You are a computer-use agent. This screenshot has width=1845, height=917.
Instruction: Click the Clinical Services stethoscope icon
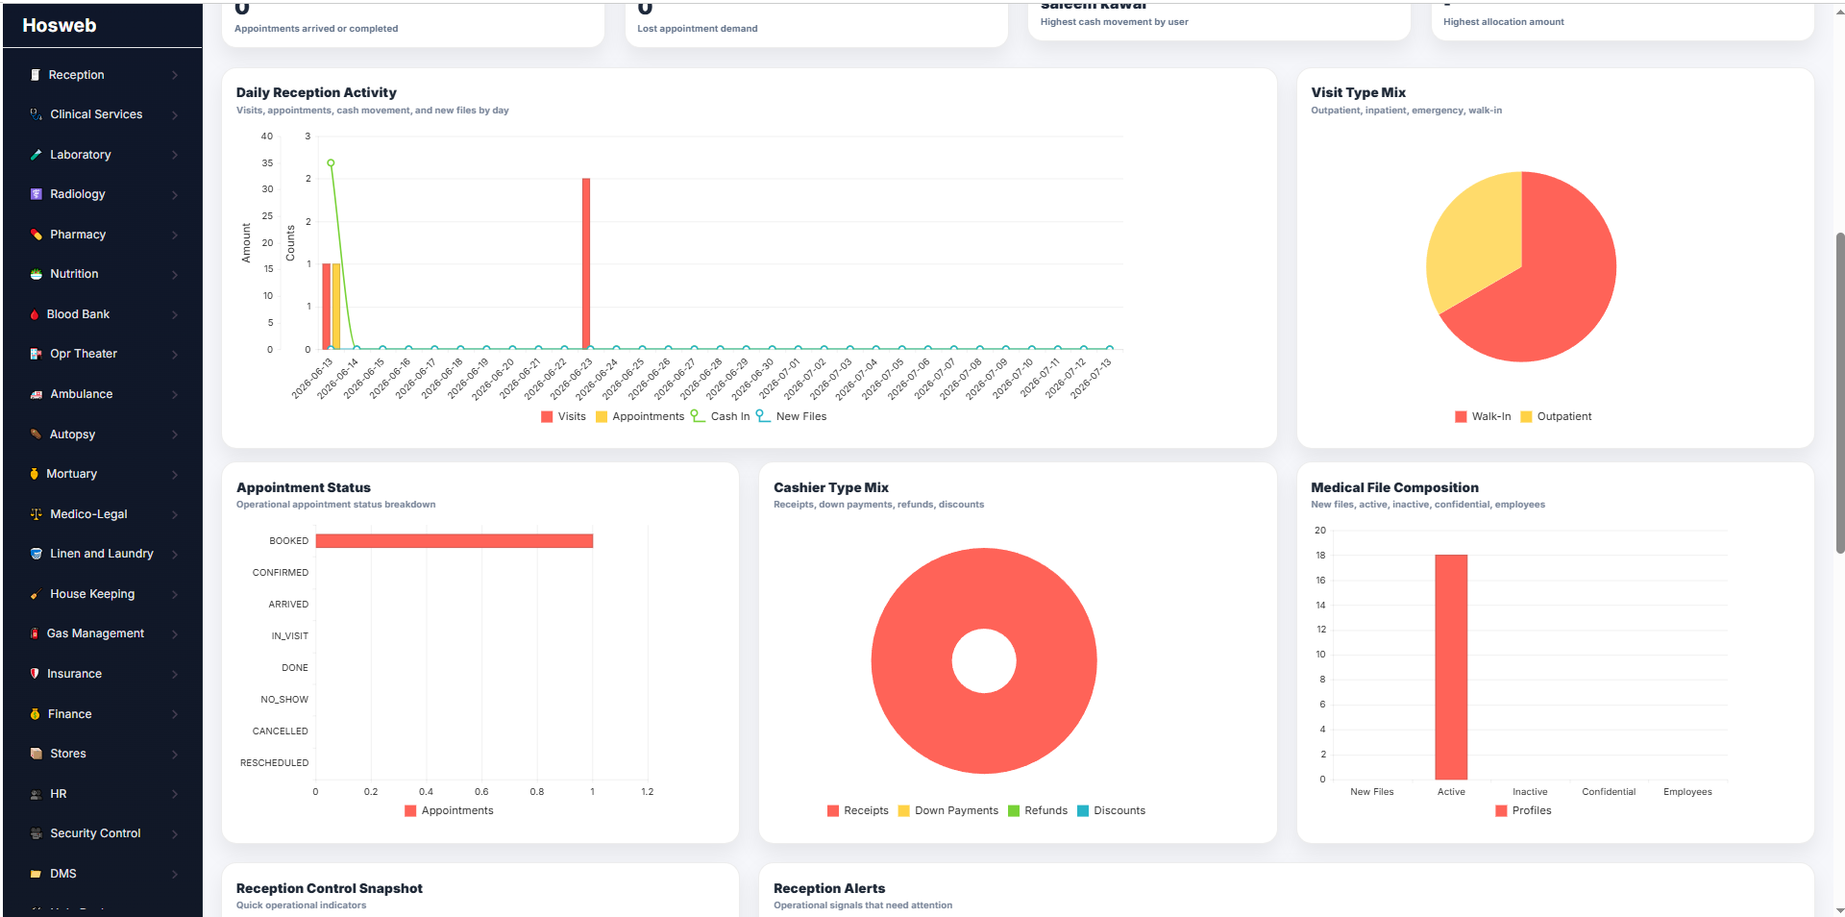[36, 114]
